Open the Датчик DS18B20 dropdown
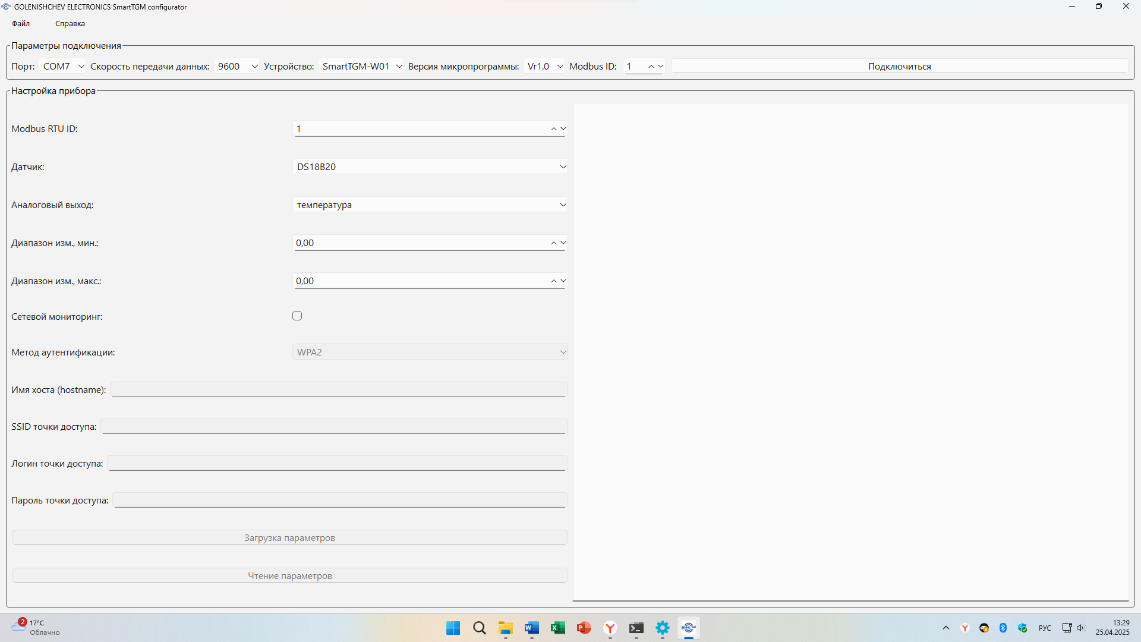Screen dimensions: 1141x642 [430, 166]
